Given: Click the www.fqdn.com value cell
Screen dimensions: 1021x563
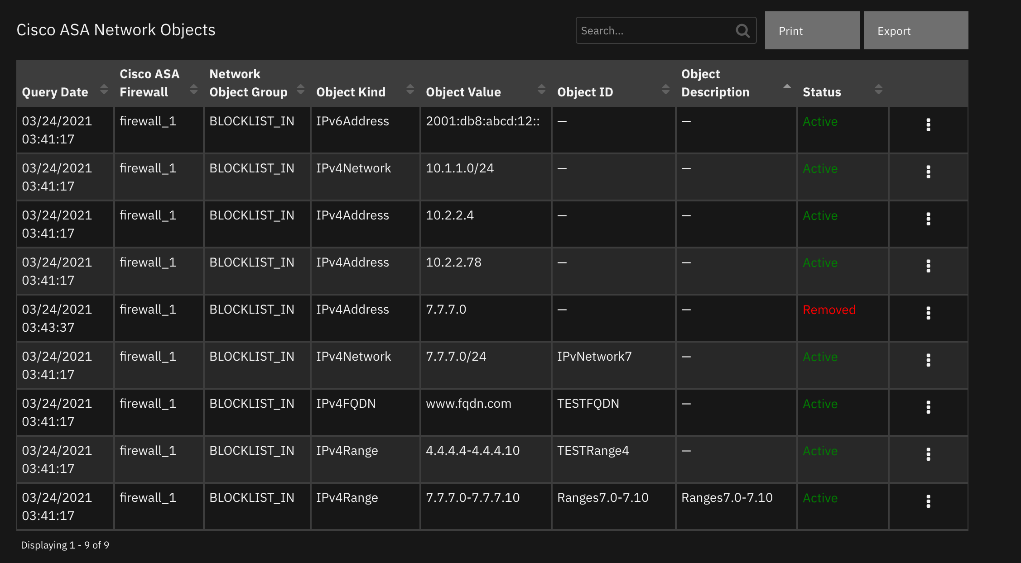Looking at the screenshot, I should click(x=486, y=412).
